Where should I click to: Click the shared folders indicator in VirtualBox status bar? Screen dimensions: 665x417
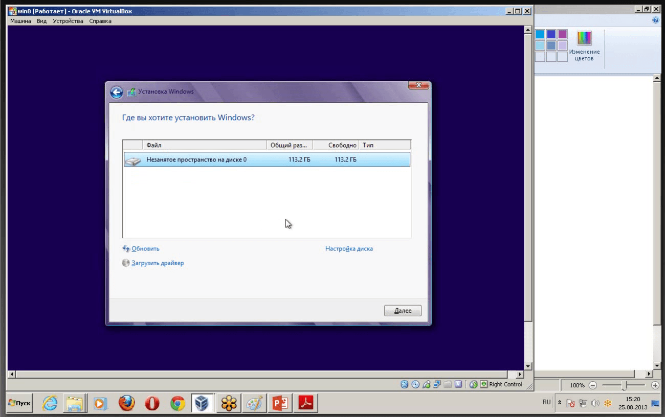(x=448, y=384)
